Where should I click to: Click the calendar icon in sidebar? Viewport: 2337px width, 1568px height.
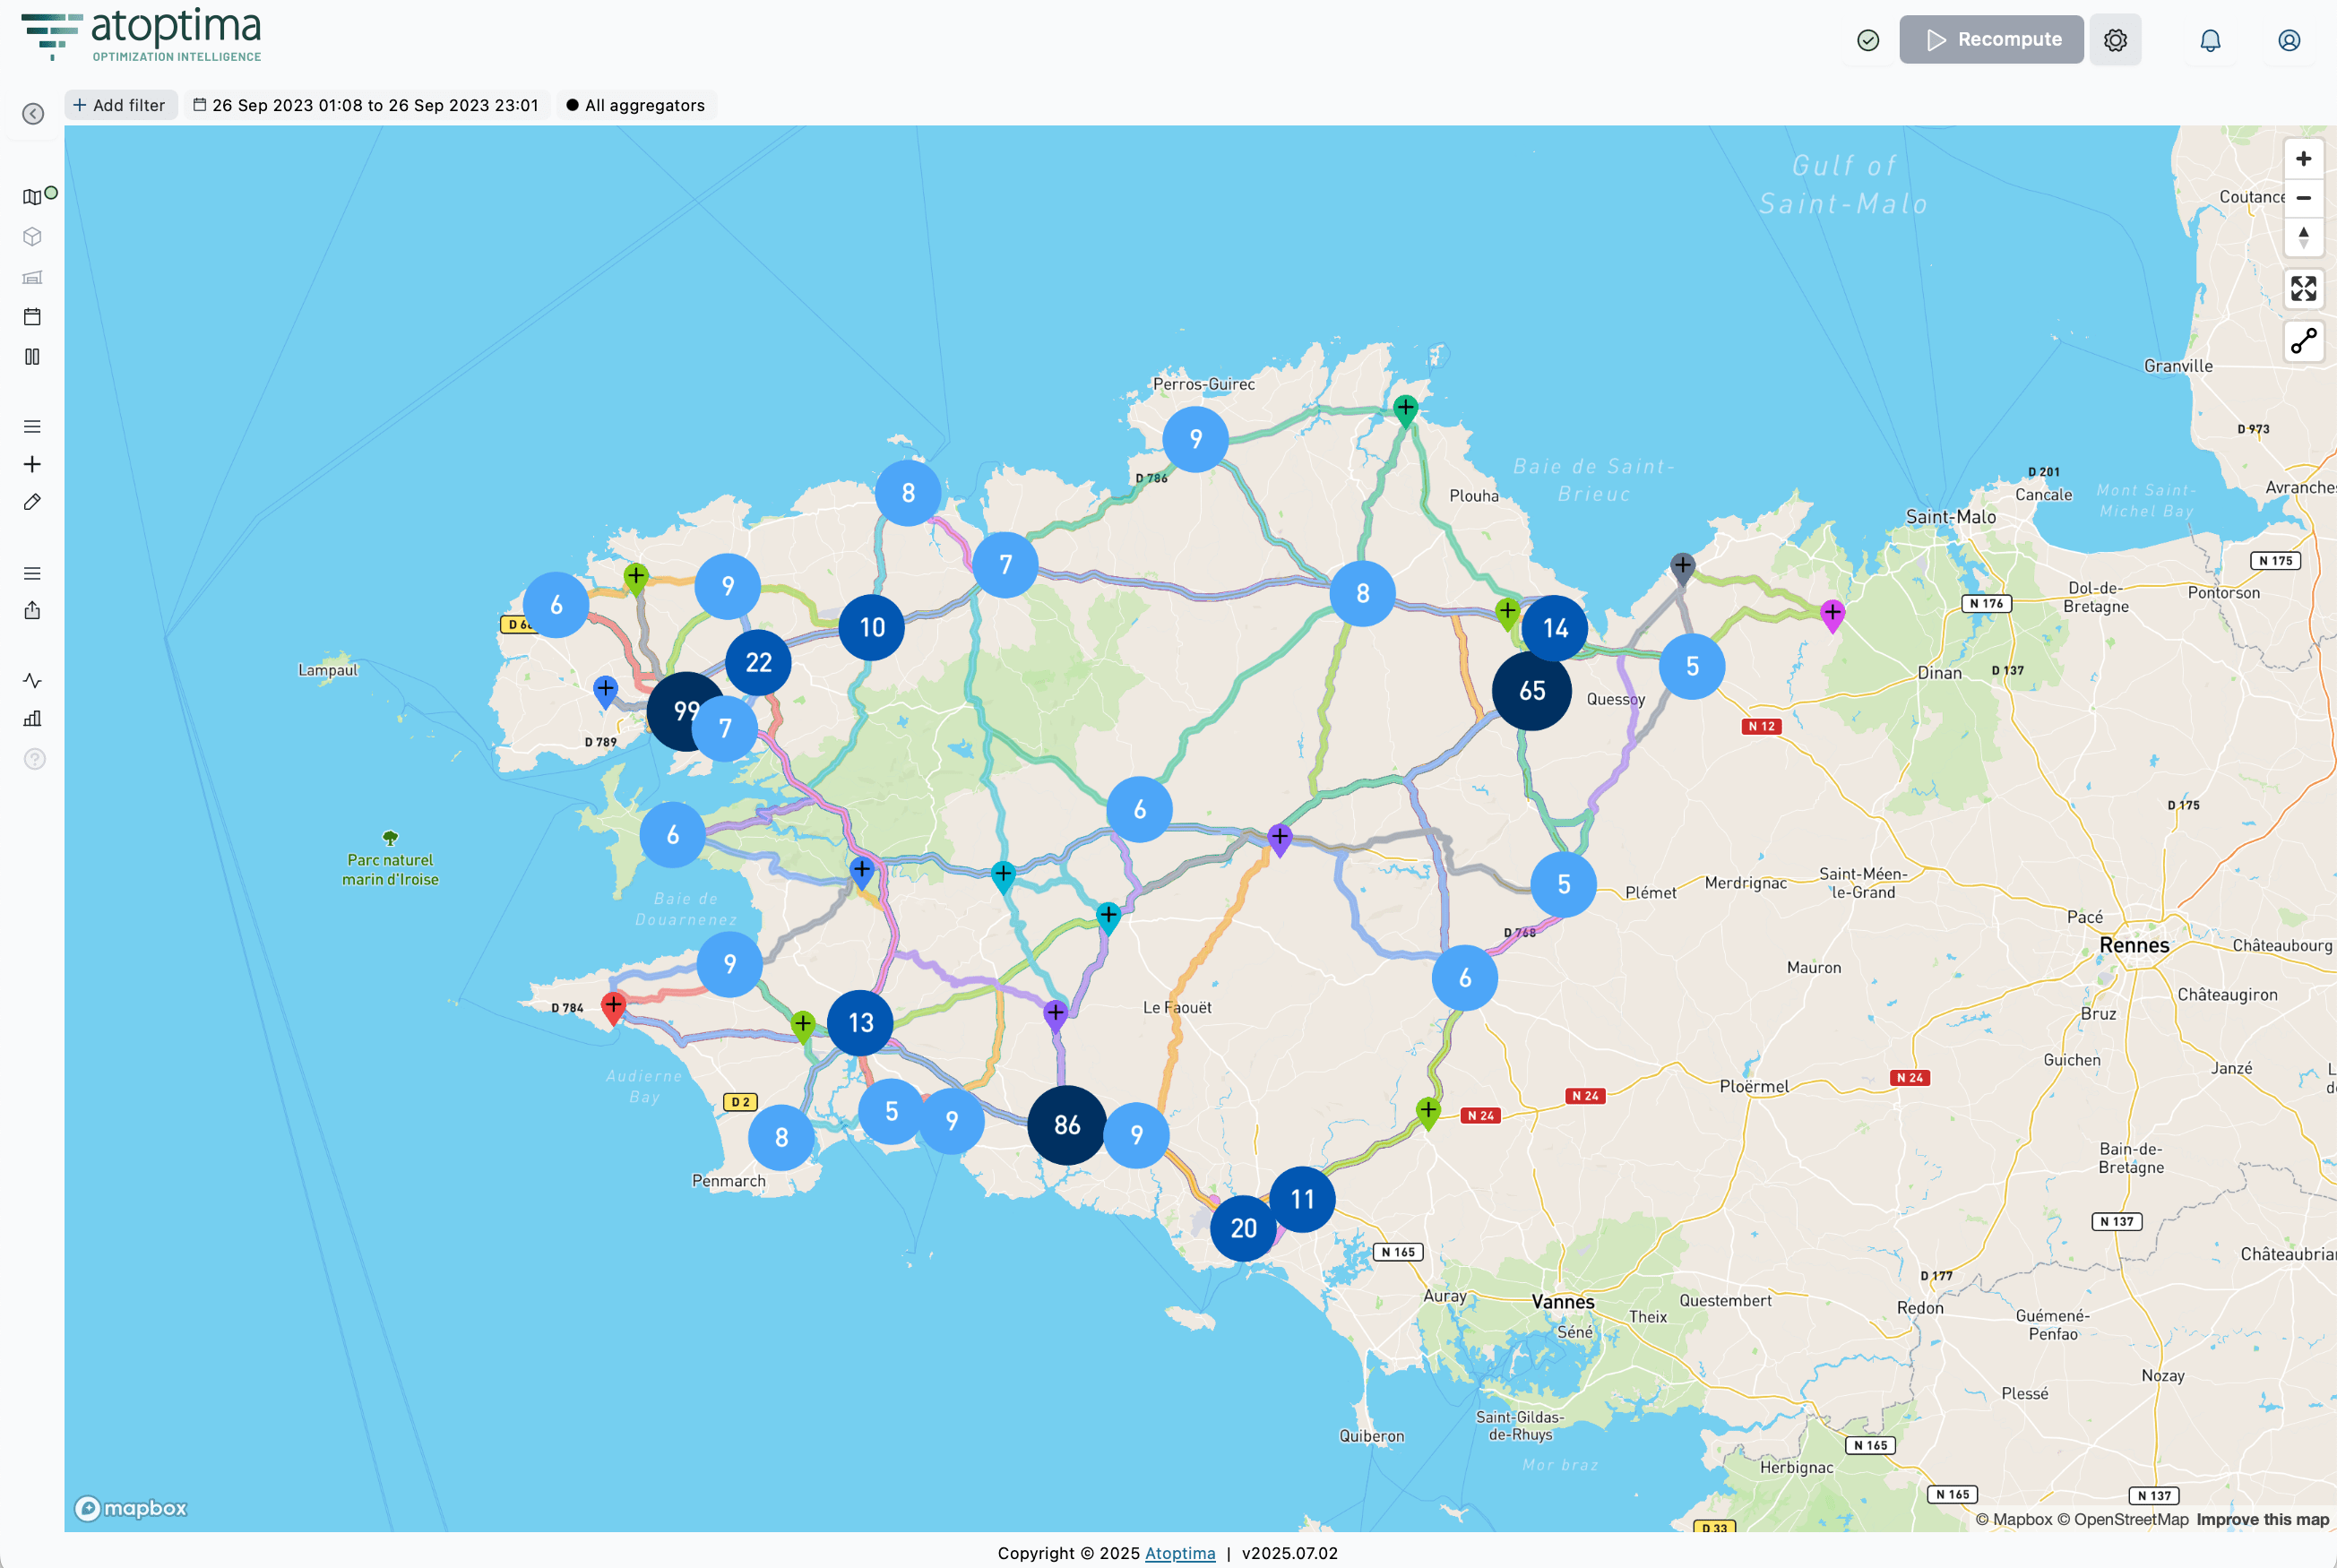32,317
